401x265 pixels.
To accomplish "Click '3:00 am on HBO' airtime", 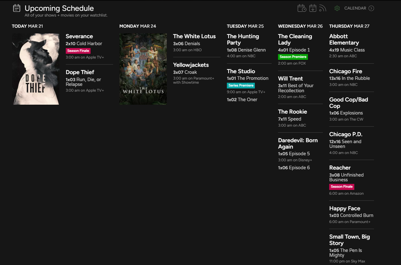I will [x=187, y=50].
